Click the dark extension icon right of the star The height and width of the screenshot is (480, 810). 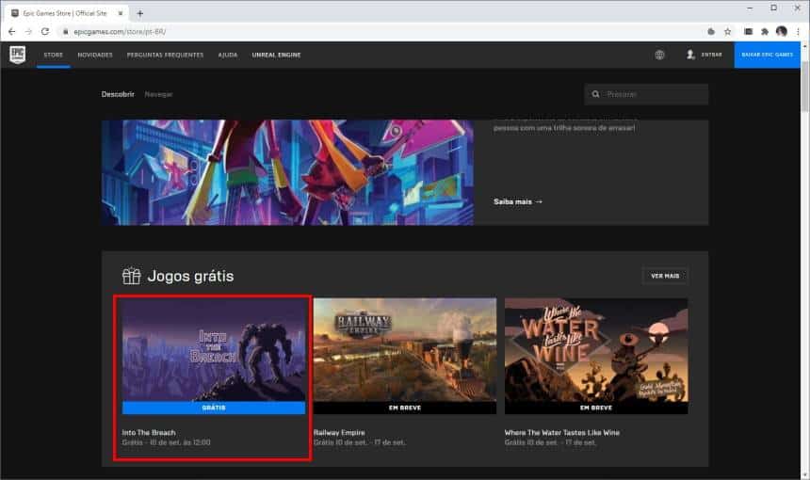pyautogui.click(x=748, y=31)
